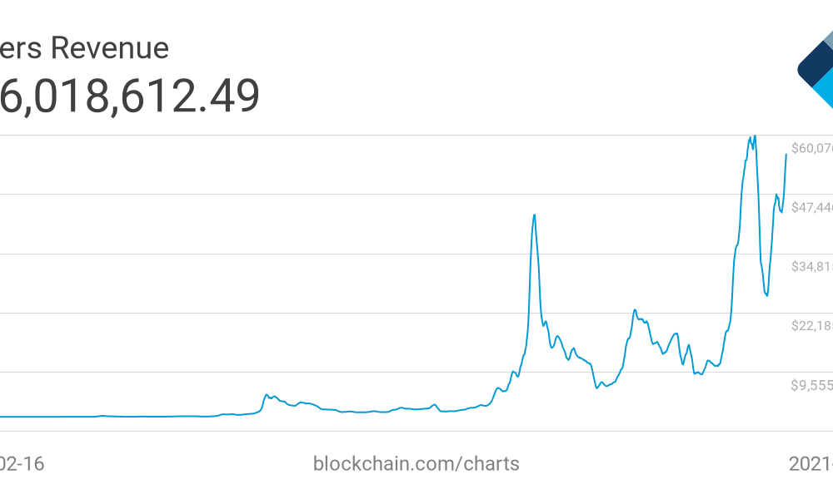Open the blockchain.com/charts link
The image size is (833, 499).
(x=416, y=463)
